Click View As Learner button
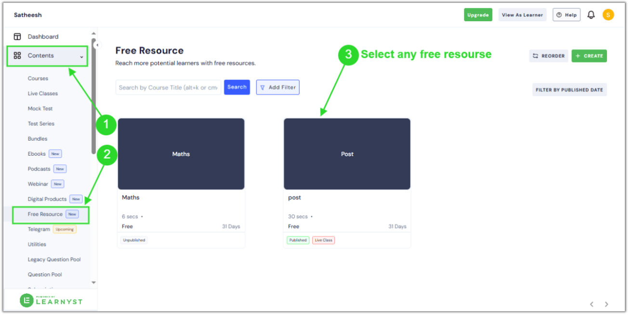The width and height of the screenshot is (635, 315). click(x=522, y=15)
